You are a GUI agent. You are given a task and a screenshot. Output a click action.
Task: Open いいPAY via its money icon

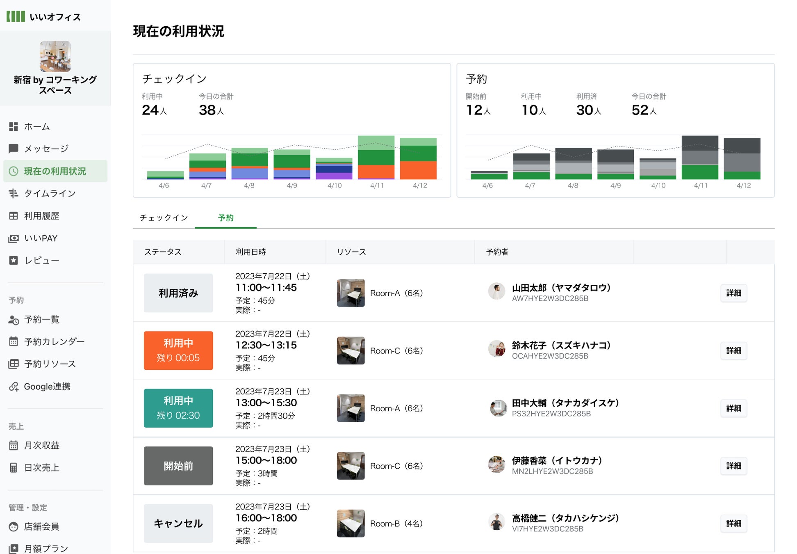click(x=14, y=238)
